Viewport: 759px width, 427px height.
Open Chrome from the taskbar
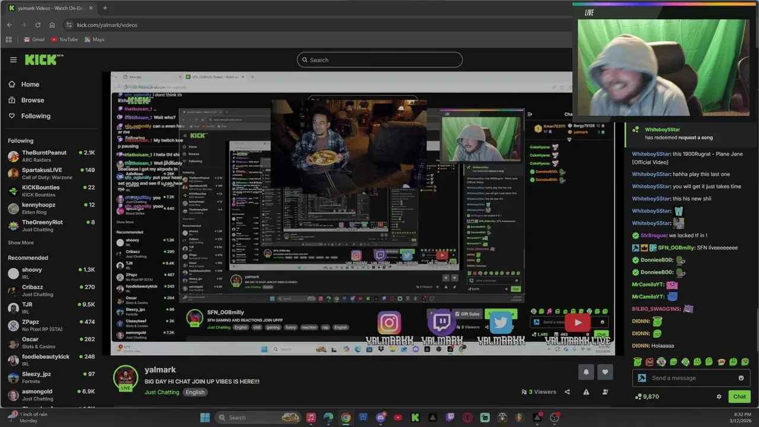click(346, 418)
